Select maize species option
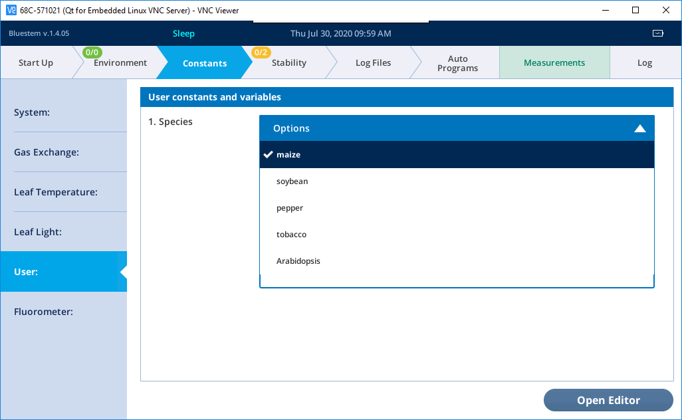 [x=457, y=154]
